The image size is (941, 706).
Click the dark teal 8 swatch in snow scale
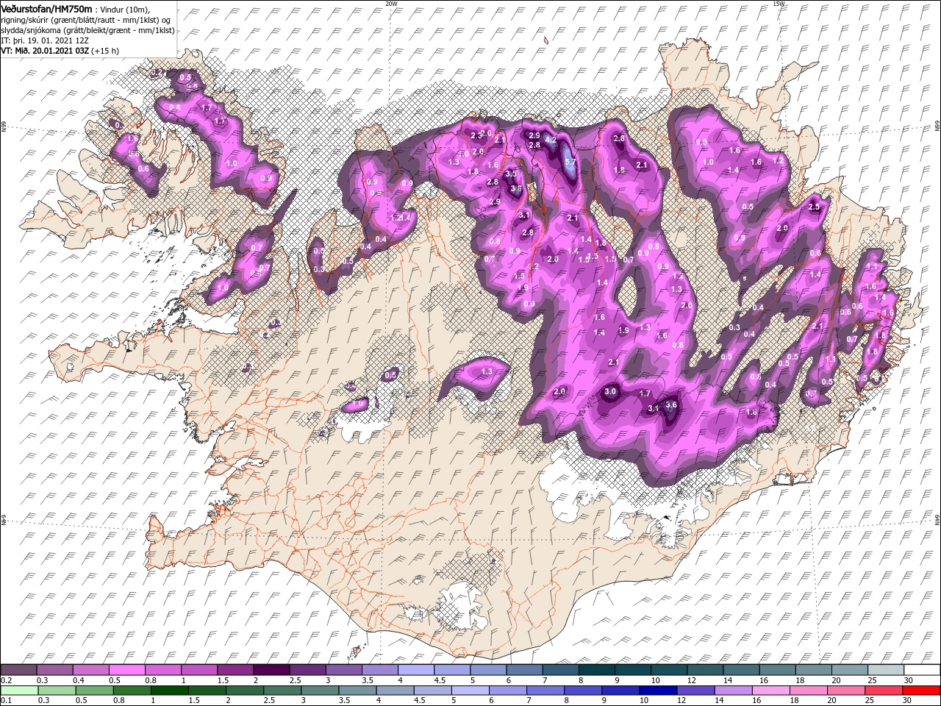tap(598, 670)
